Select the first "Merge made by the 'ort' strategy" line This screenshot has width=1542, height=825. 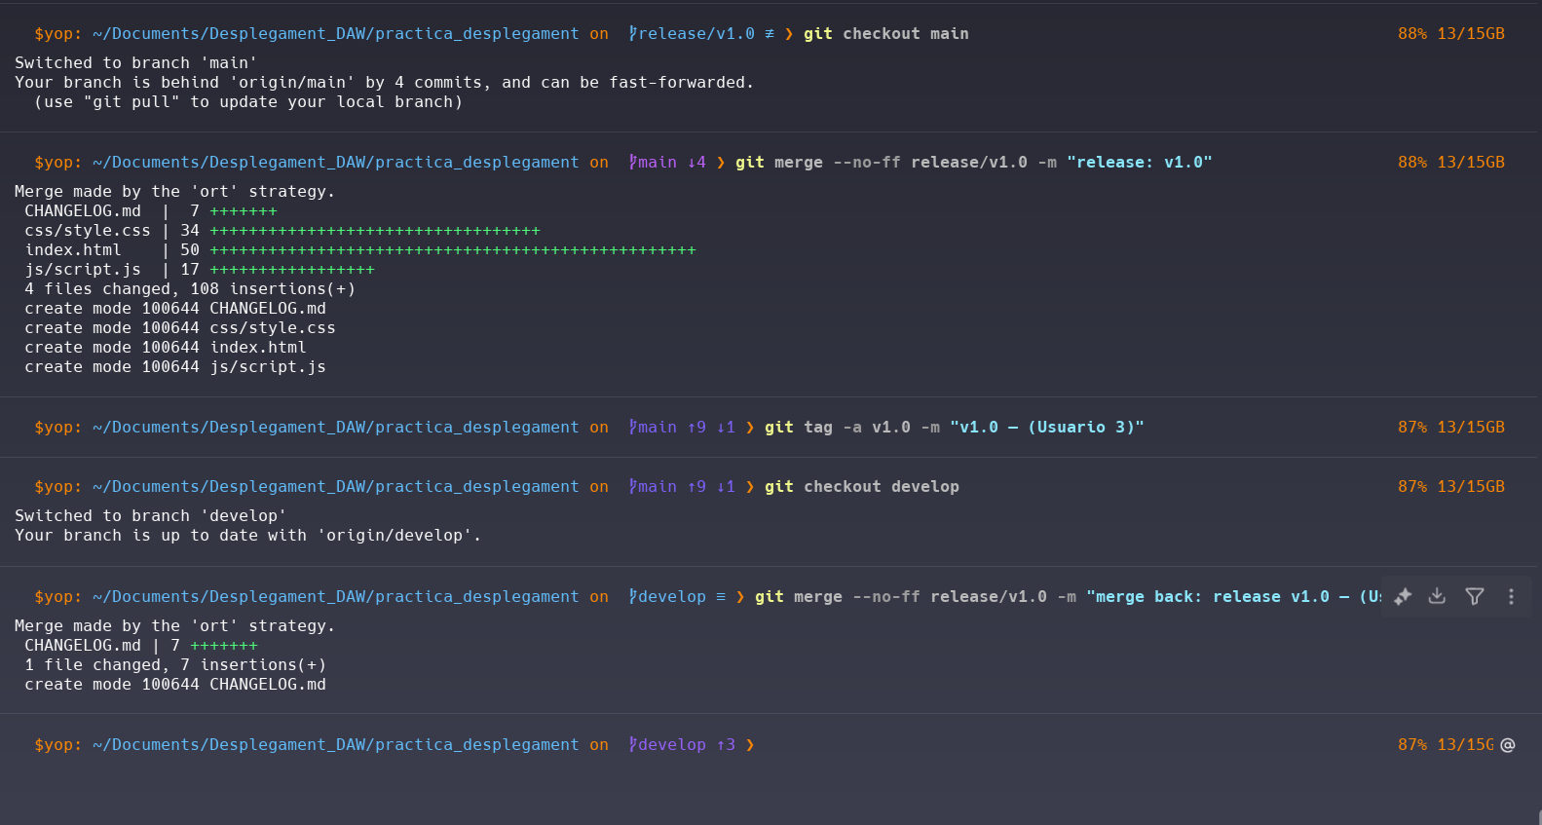point(174,192)
